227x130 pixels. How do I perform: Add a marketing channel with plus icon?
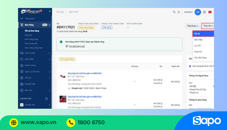coord(46,99)
